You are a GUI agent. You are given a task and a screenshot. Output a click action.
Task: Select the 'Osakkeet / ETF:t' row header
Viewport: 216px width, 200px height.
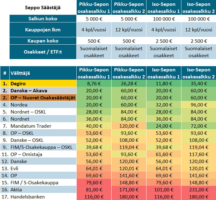pos(43,52)
